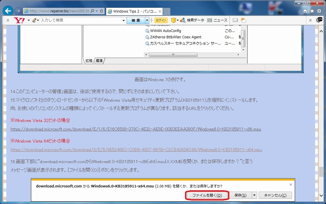Viewport: 326px width, 204px height.
Task: Click the weather sun-cloud icon
Action: (x=243, y=20)
